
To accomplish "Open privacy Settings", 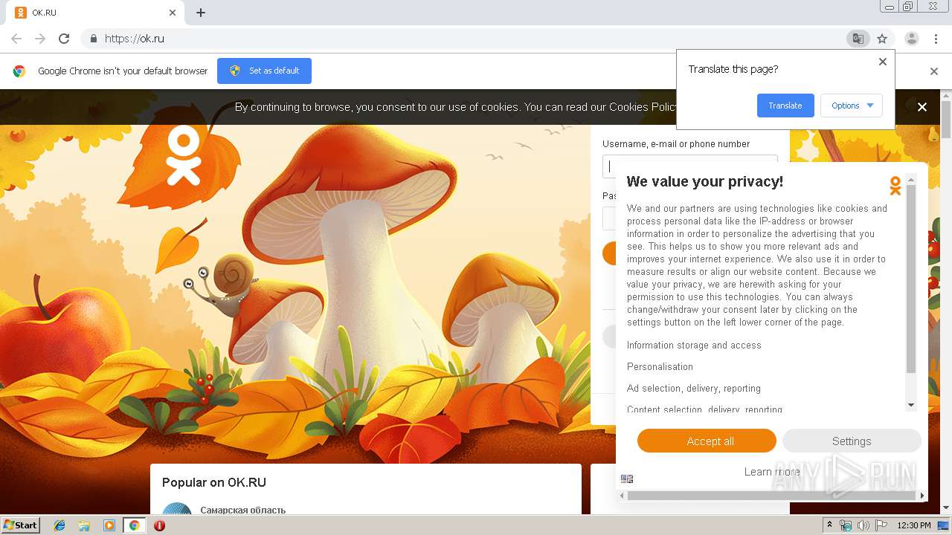I will pyautogui.click(x=852, y=441).
